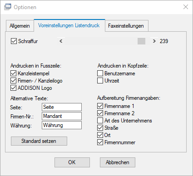Click the Andrucken in Fusszeile label
Screen dimensions: 193x176
(36, 66)
